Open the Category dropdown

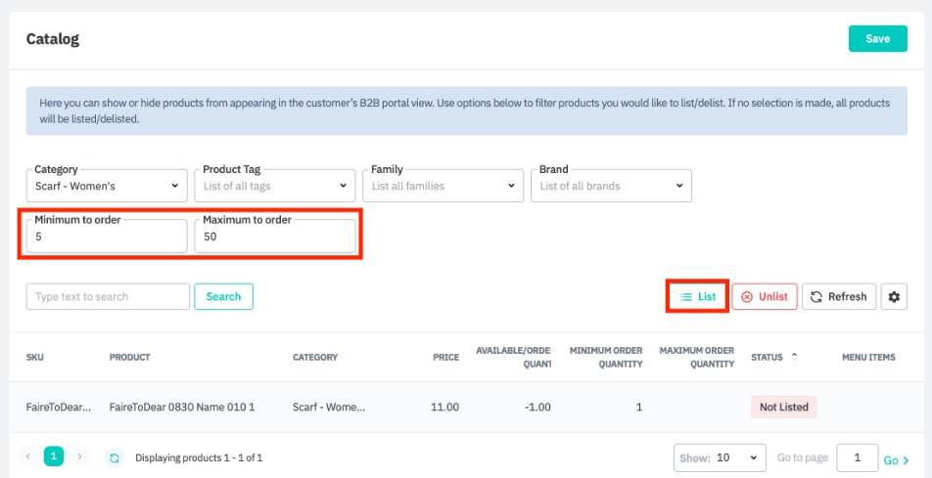tap(106, 185)
